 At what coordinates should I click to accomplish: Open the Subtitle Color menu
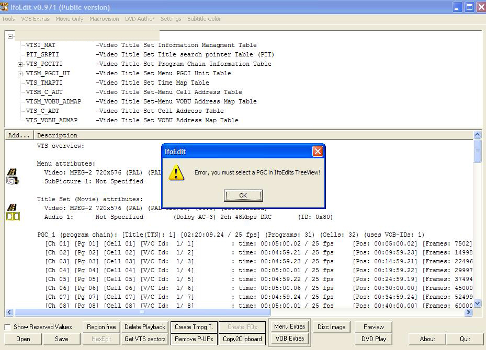tap(204, 19)
